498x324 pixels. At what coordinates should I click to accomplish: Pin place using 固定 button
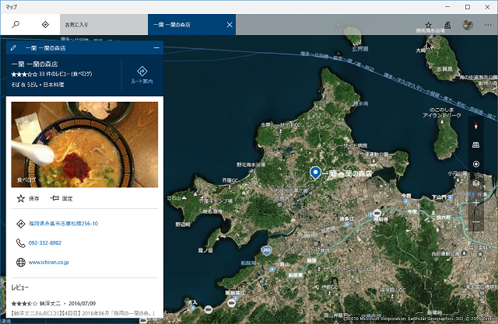(x=61, y=198)
